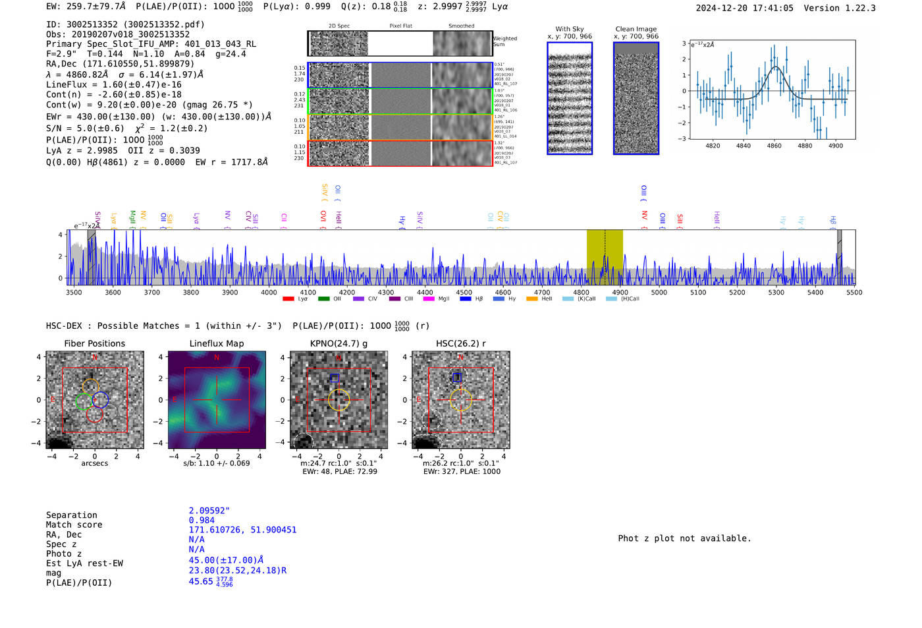The width and height of the screenshot is (922, 628).
Task: Click the blue square marker in HSC image
Action: pos(457,377)
